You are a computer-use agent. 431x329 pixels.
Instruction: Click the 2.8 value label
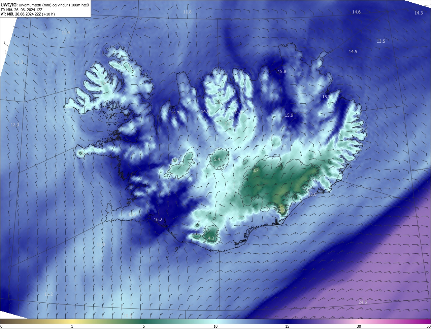282,210
